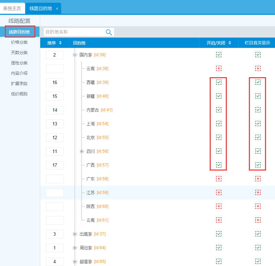Click the search magnifier icon

[109, 32]
